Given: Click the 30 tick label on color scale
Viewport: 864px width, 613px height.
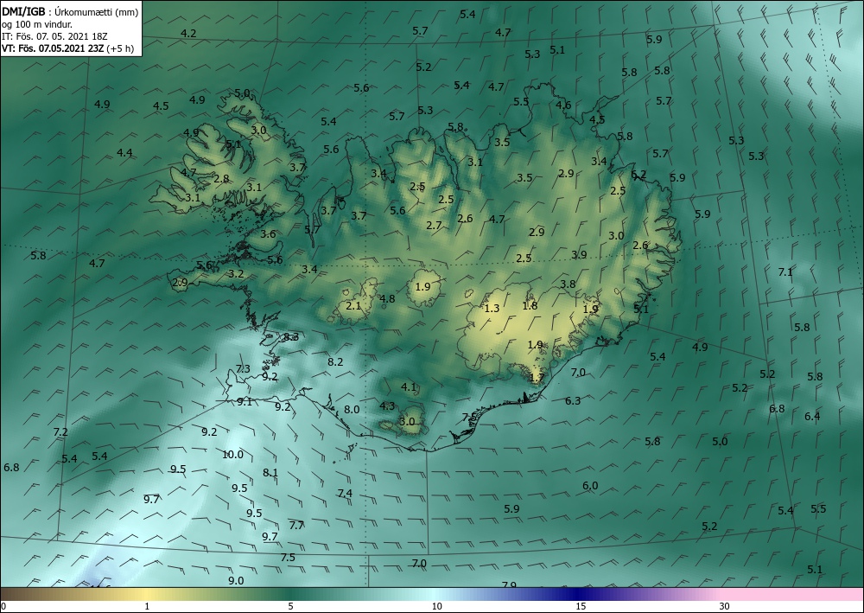Looking at the screenshot, I should coord(725,607).
